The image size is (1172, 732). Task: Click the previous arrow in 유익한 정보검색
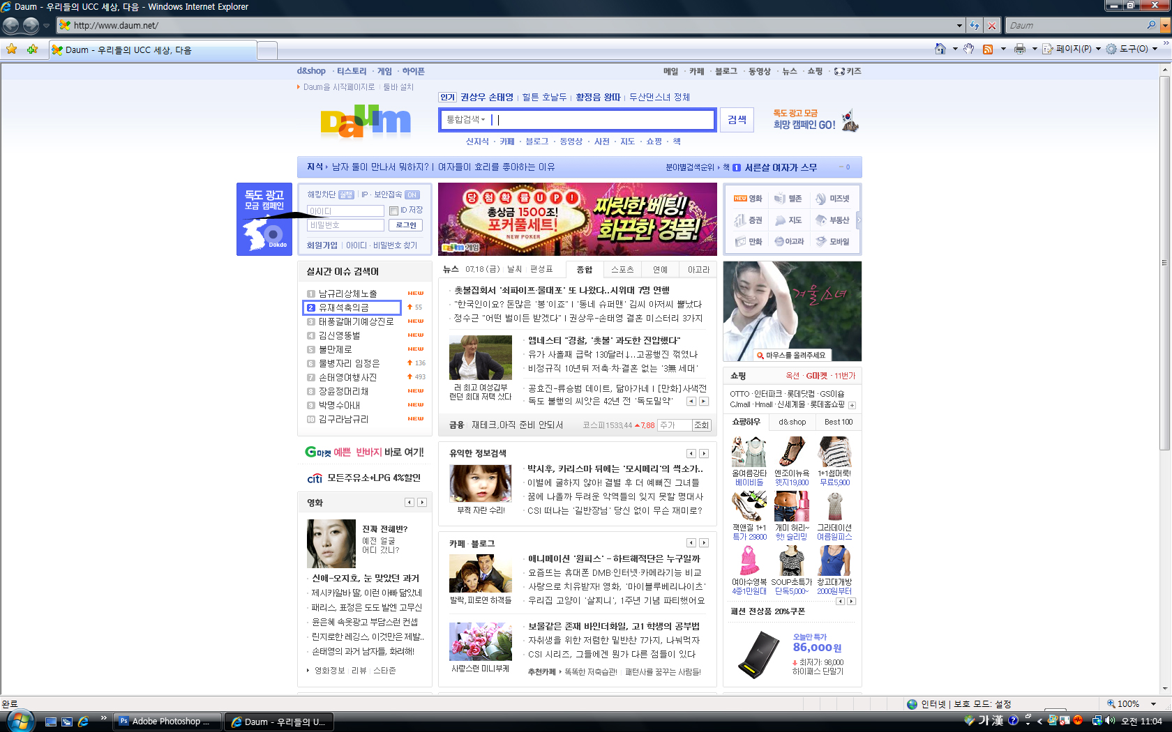click(x=691, y=454)
